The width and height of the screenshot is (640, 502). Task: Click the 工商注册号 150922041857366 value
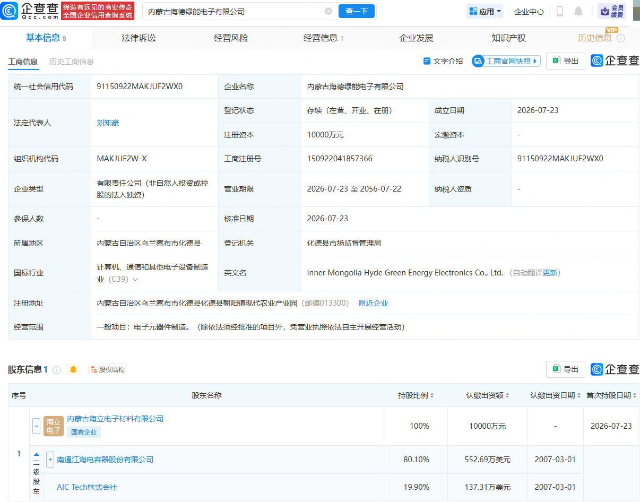340,159
